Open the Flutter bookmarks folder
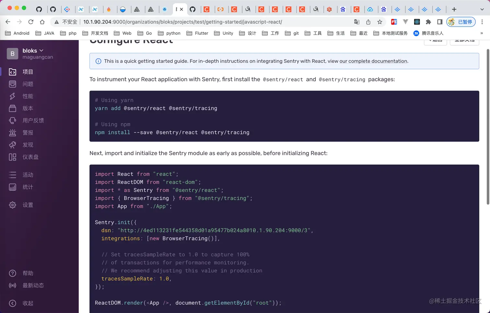 [x=197, y=33]
